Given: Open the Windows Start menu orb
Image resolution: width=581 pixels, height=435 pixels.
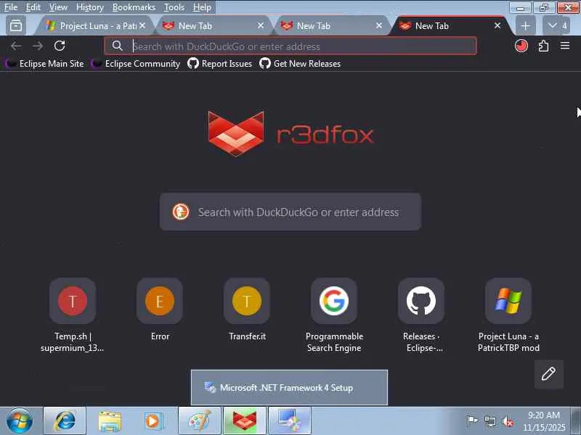Looking at the screenshot, I should 20,421.
